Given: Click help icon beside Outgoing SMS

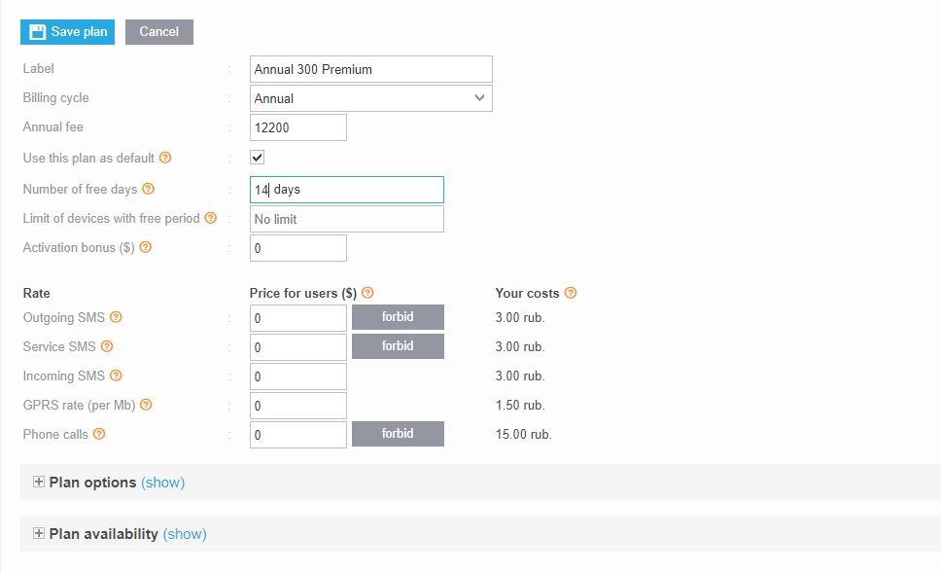Looking at the screenshot, I should pos(116,316).
